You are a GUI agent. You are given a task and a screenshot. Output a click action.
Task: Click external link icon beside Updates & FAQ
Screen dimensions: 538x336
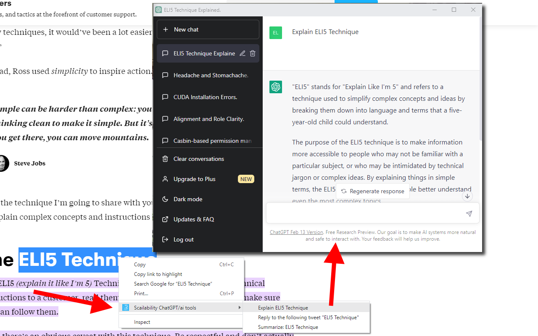pos(165,219)
